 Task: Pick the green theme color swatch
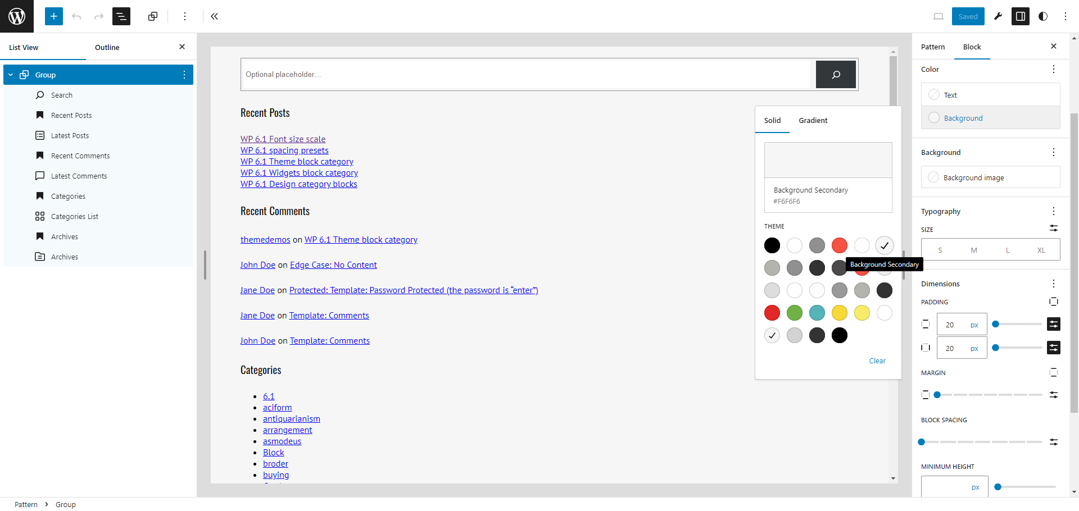(794, 313)
